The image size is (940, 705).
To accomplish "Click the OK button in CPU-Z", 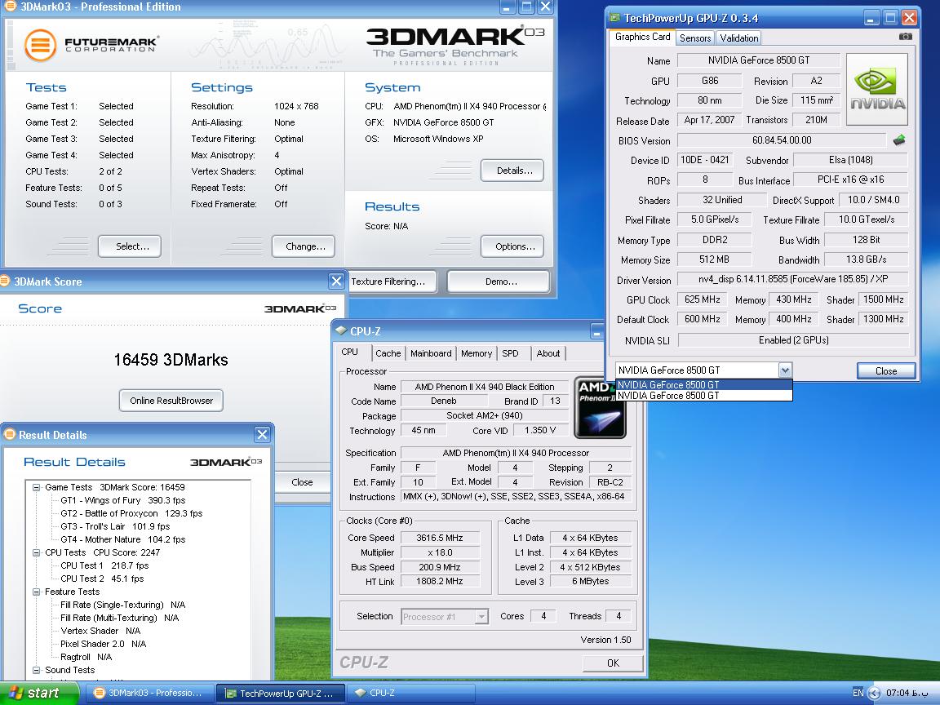I will pos(613,663).
